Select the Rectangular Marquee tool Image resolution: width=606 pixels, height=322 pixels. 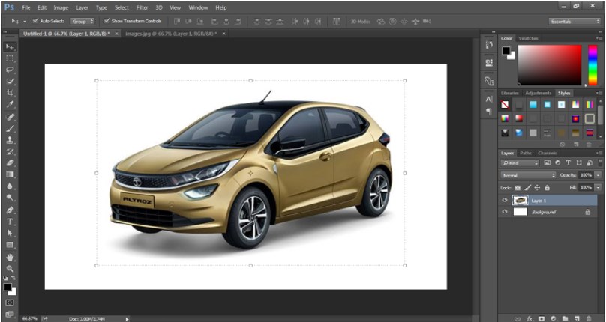(x=10, y=58)
